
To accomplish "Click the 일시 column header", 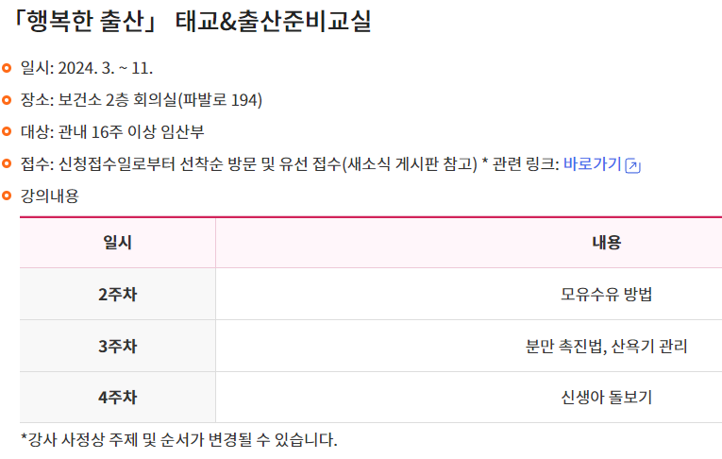I will [x=117, y=243].
